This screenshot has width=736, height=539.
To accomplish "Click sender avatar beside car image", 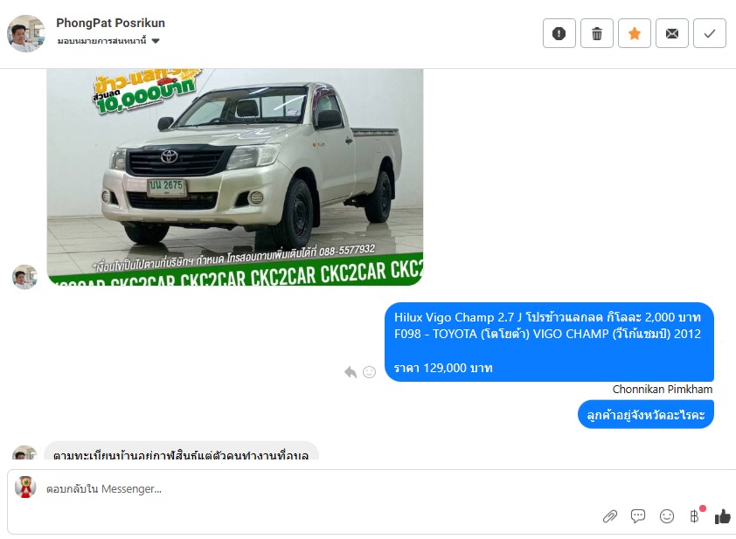I will point(24,276).
